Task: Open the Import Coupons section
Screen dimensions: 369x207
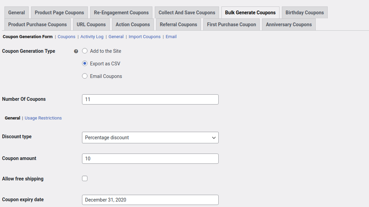Action: tap(144, 36)
